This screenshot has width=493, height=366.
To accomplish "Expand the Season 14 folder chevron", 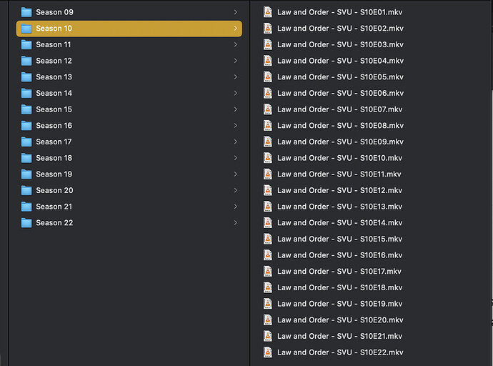I will click(x=236, y=93).
